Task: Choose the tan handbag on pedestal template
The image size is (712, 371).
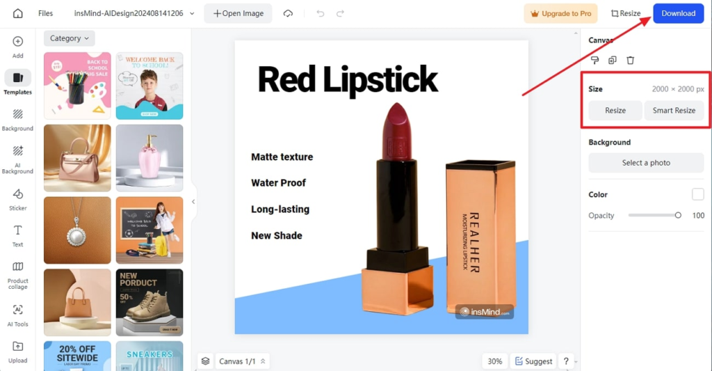Action: (x=77, y=302)
